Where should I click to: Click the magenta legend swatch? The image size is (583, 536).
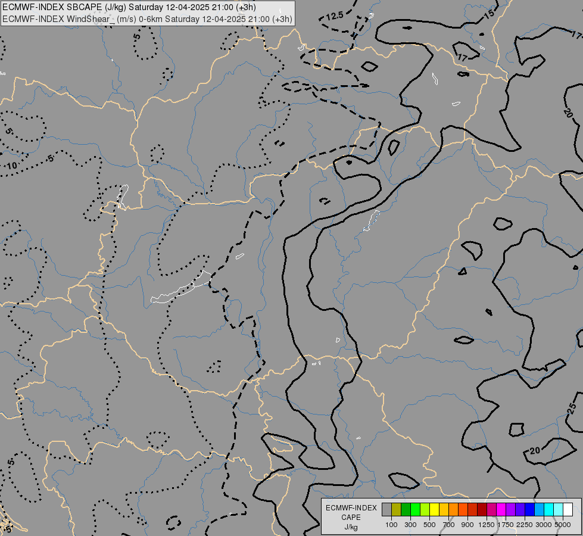click(x=501, y=509)
